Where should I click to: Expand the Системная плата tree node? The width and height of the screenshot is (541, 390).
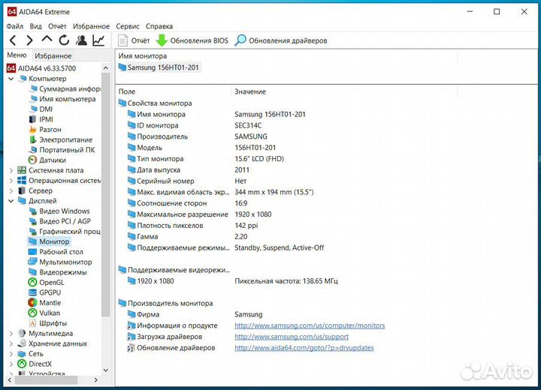pos(11,170)
